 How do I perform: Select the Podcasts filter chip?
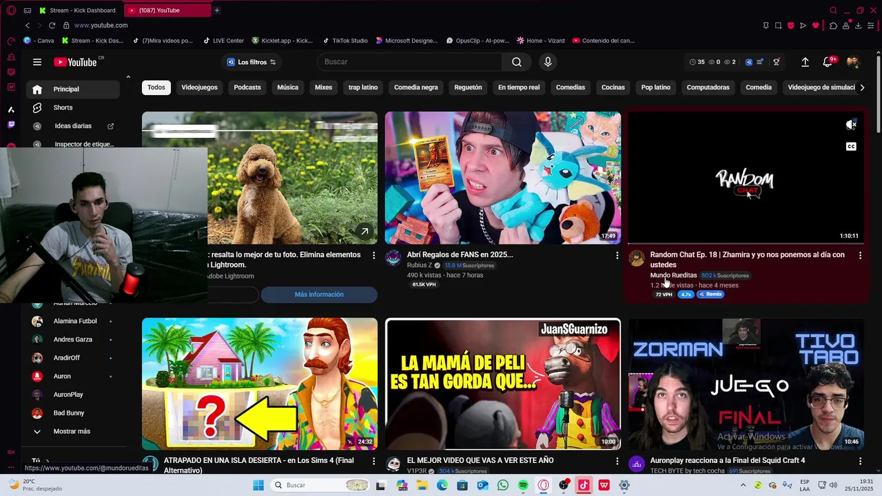[247, 87]
